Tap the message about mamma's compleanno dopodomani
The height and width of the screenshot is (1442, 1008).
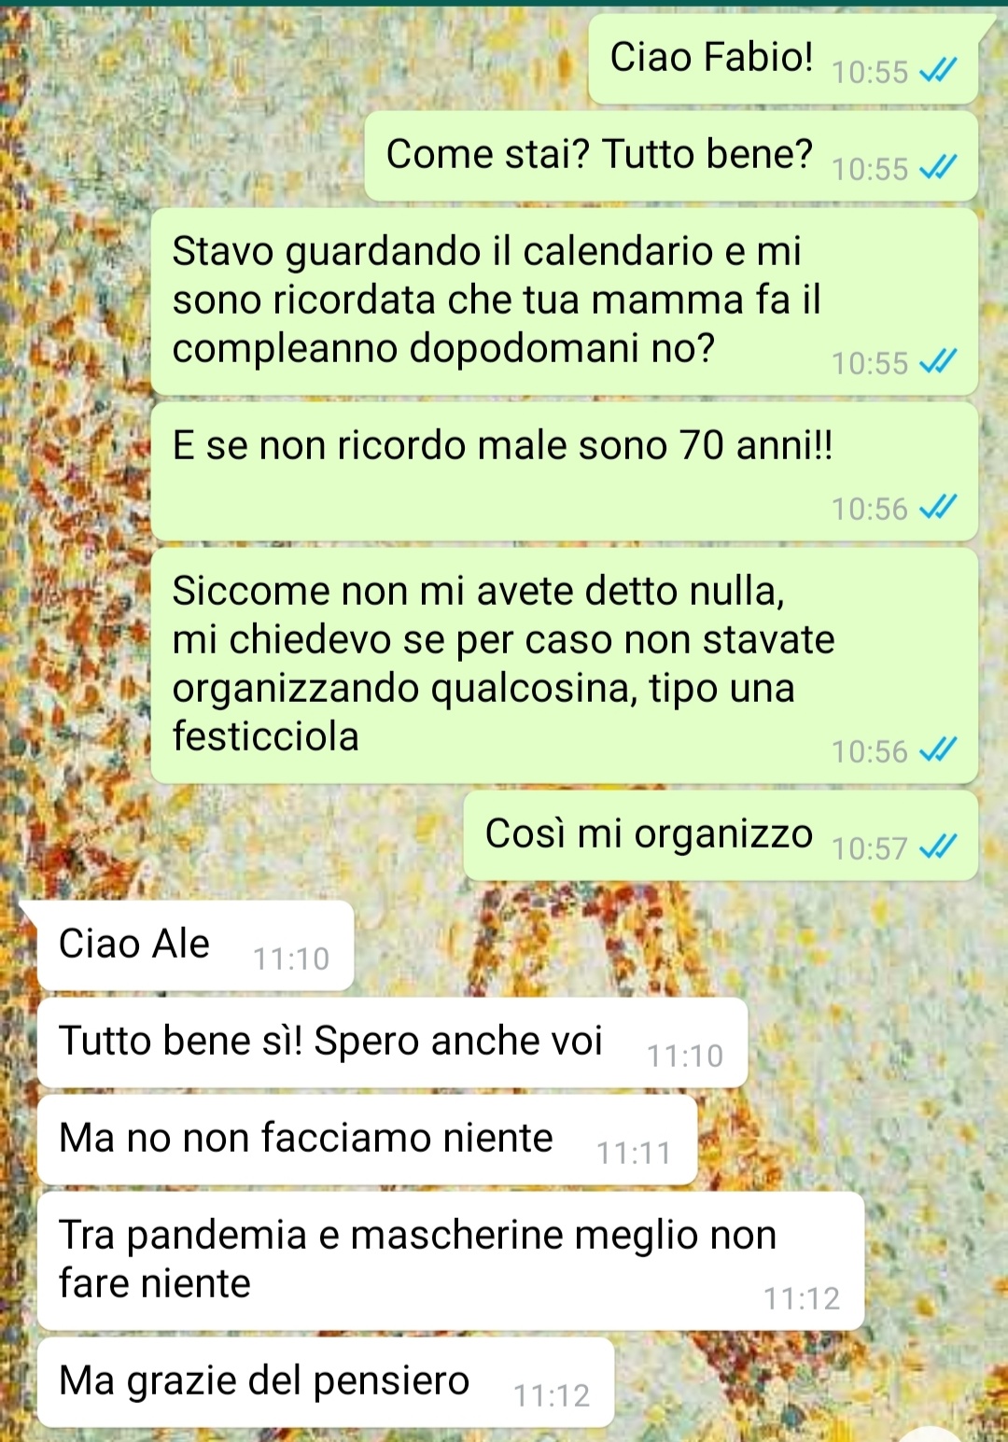565,301
